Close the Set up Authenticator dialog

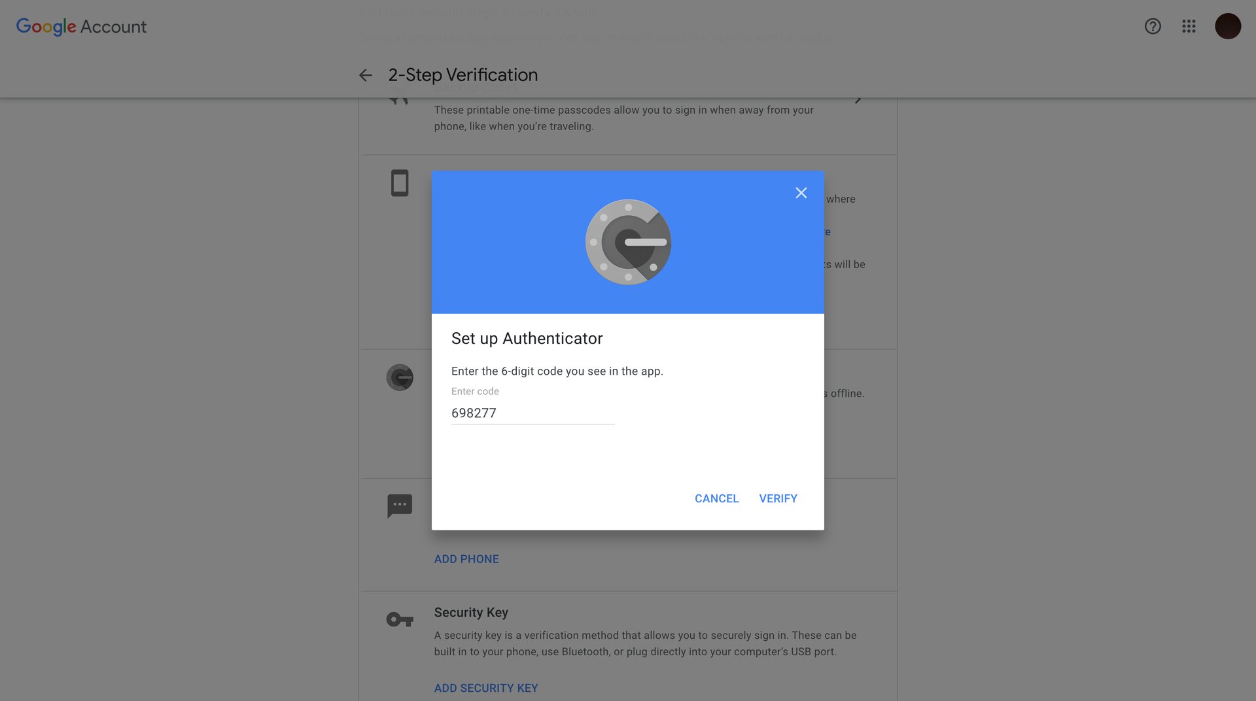[x=801, y=193]
